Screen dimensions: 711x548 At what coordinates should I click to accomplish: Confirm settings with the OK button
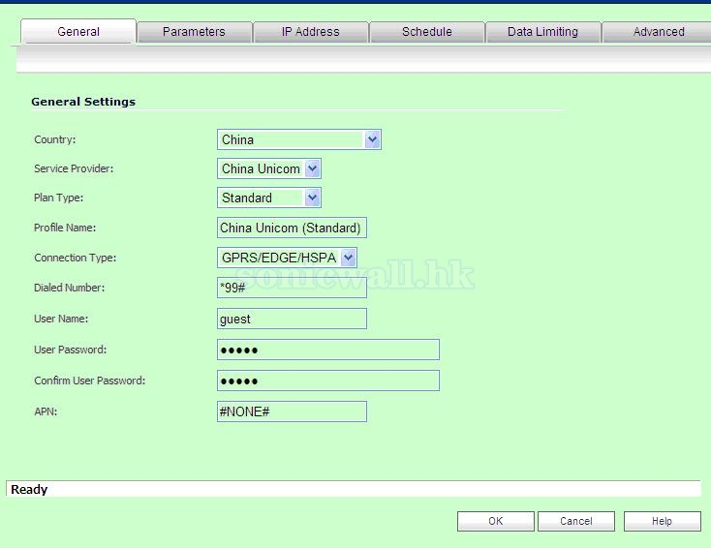coord(496,521)
